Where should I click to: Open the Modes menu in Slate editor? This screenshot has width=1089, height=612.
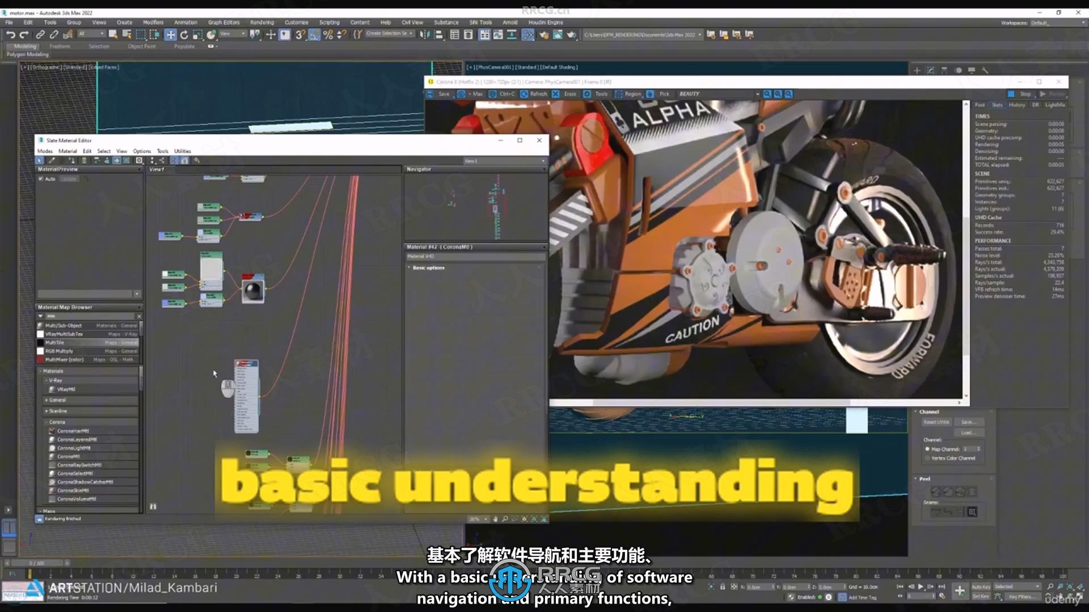pos(45,151)
